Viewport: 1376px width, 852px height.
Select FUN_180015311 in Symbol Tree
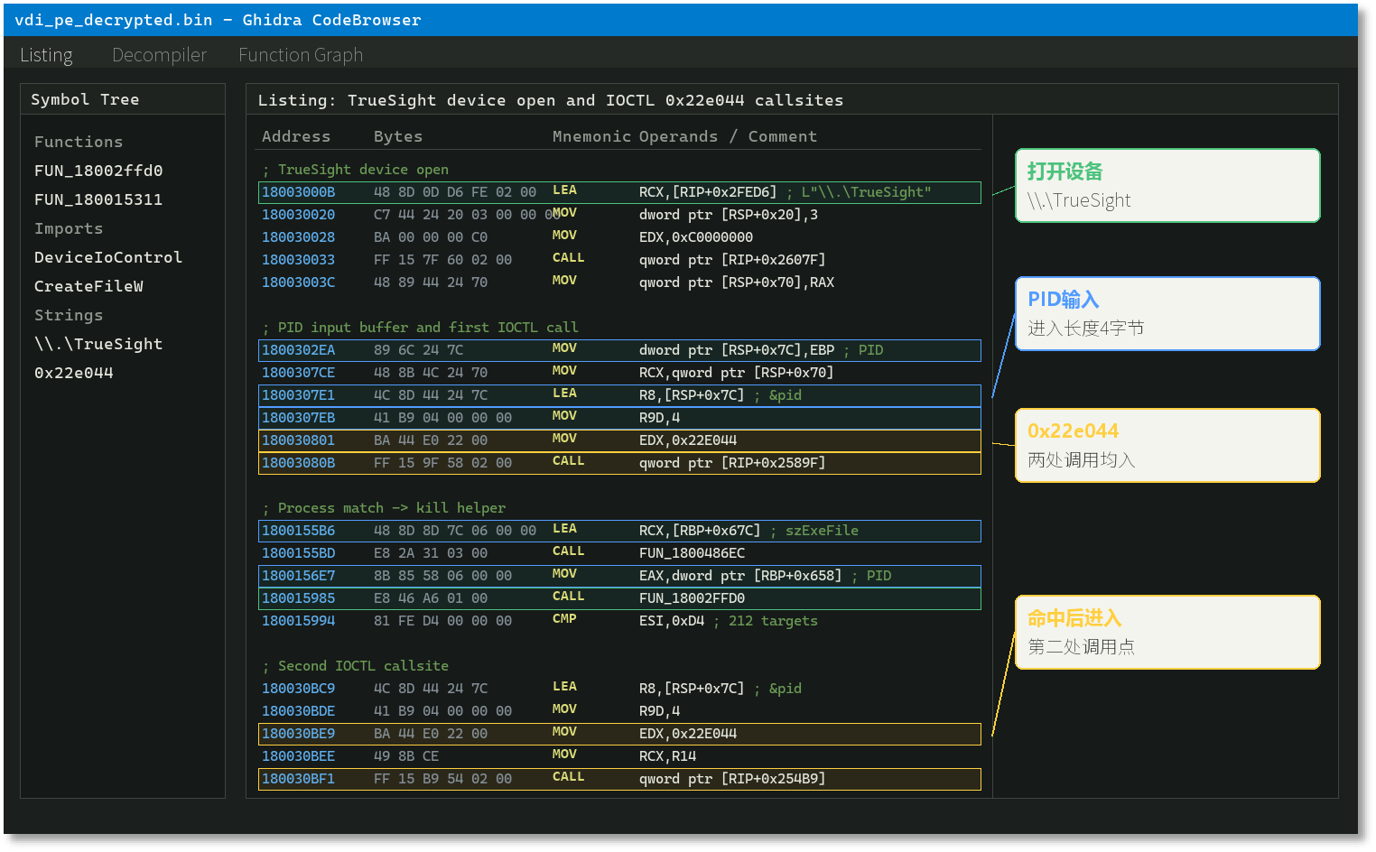click(98, 199)
